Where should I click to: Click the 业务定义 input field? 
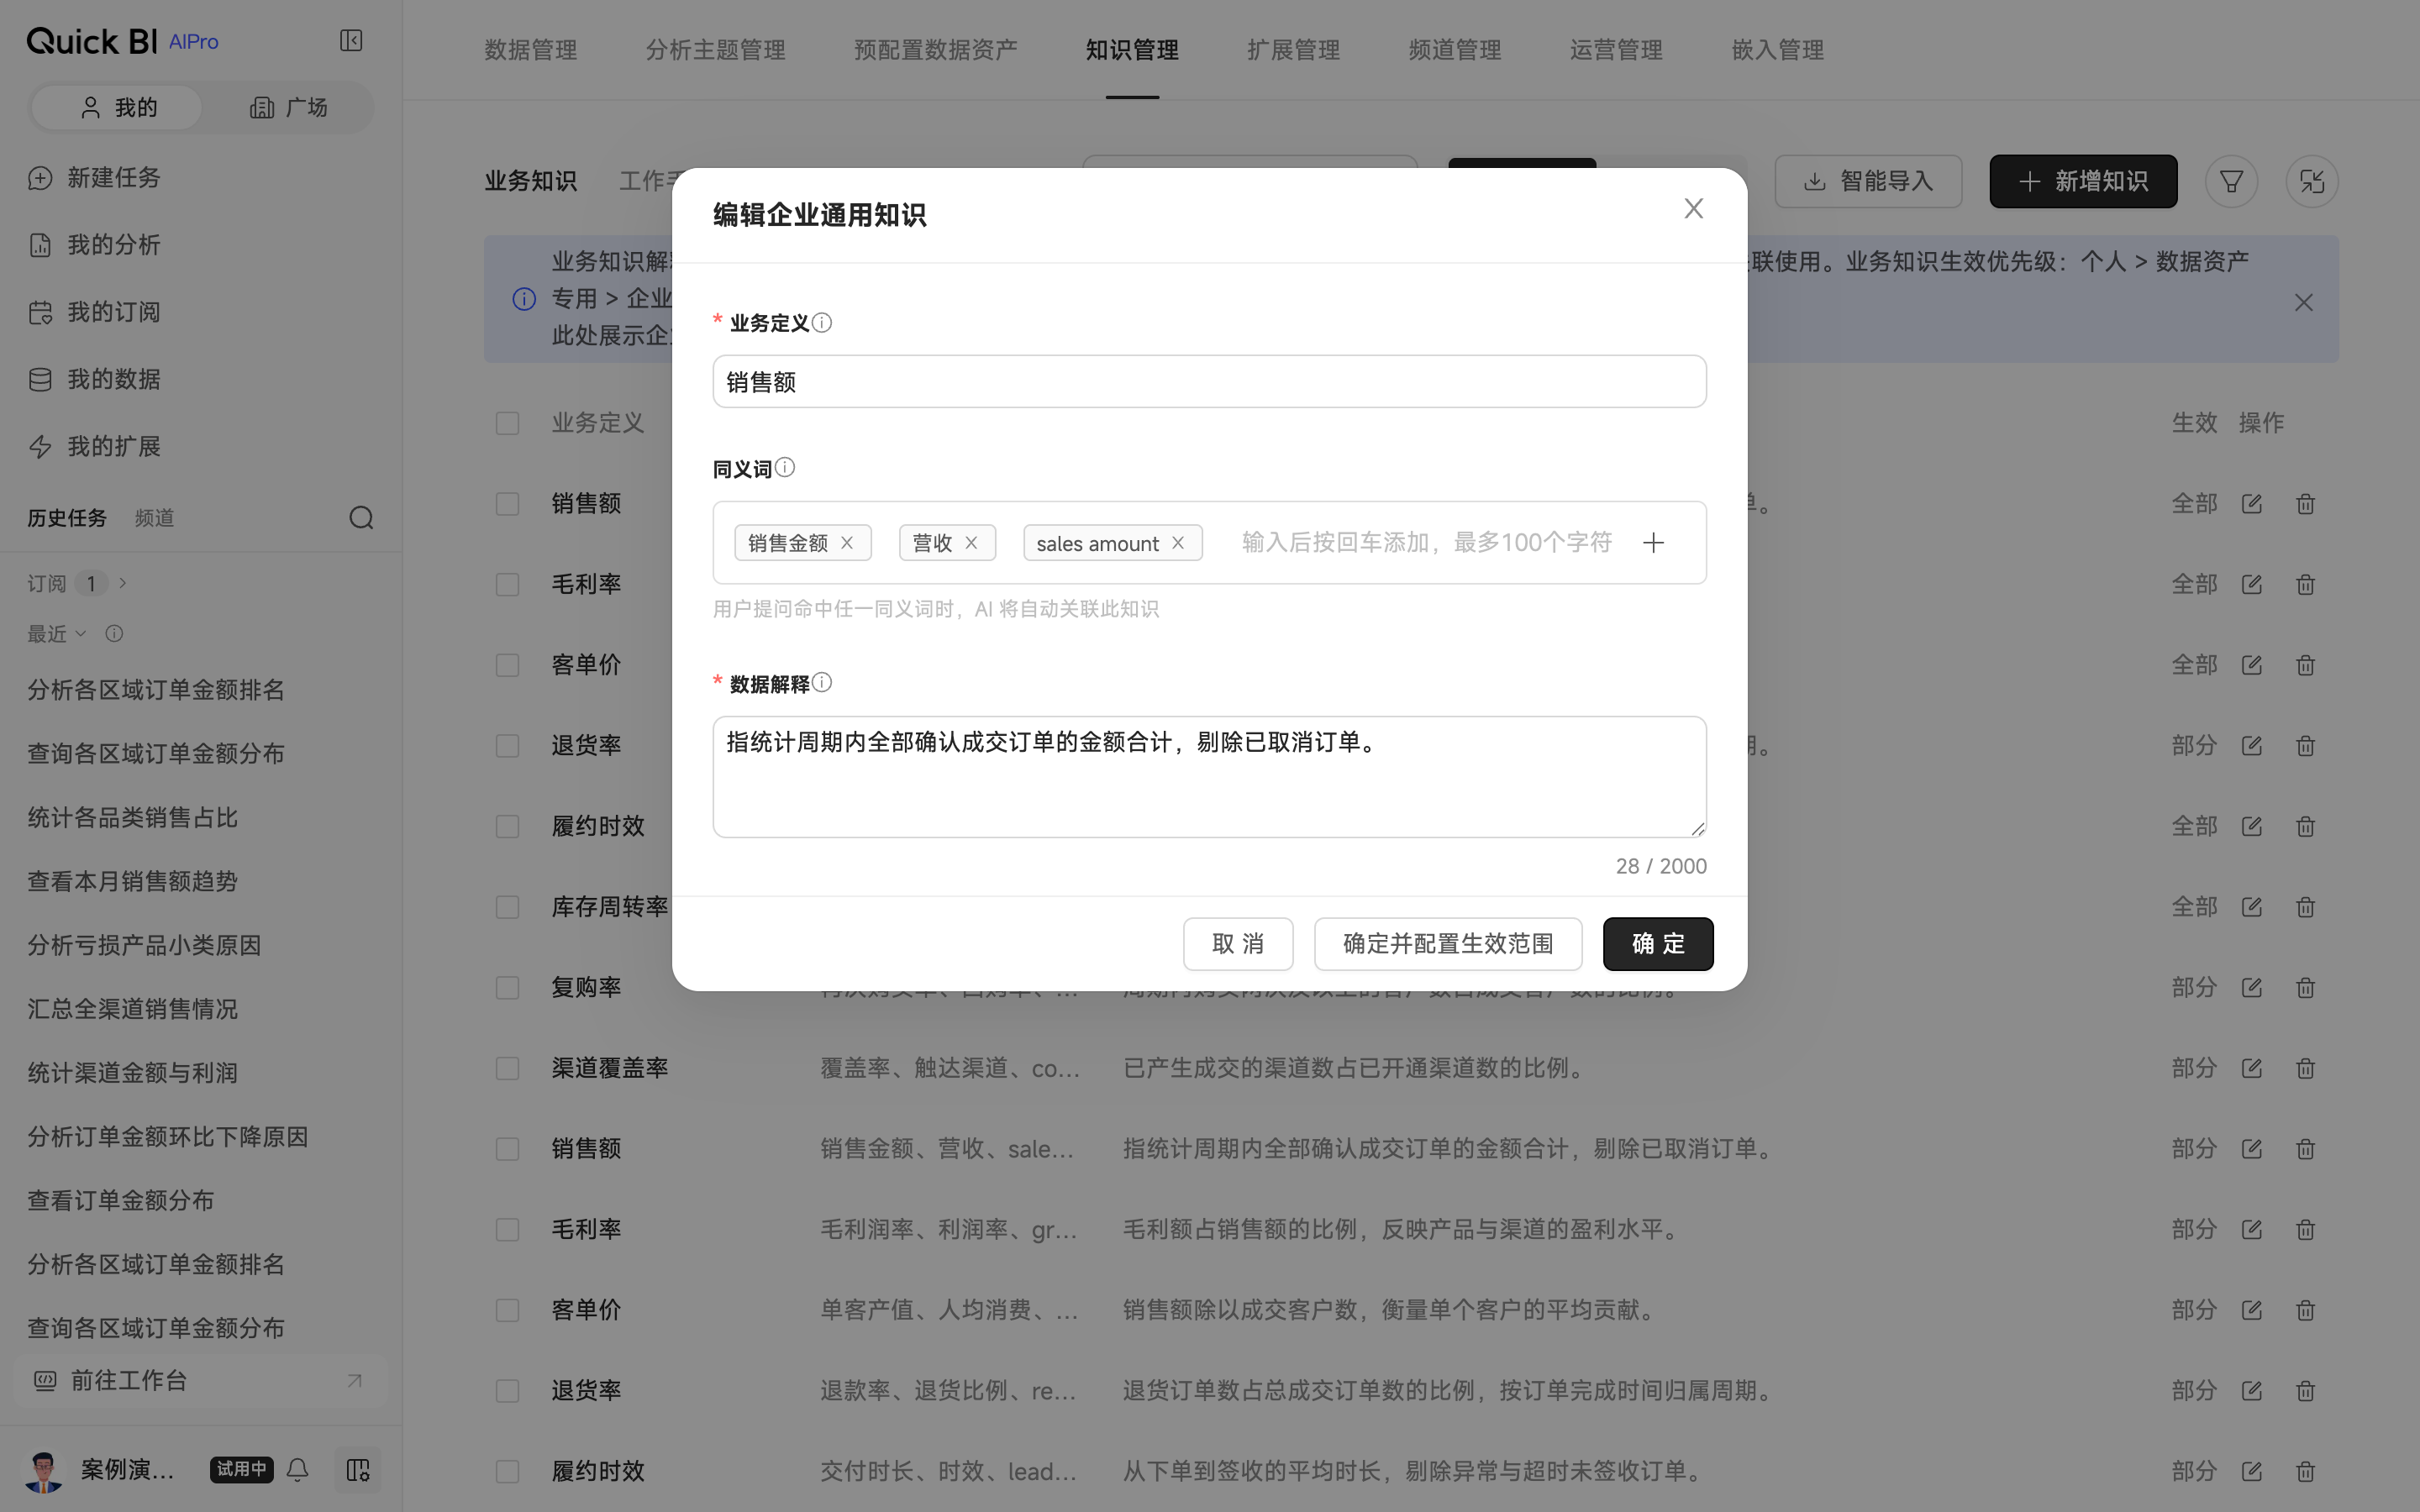(x=1209, y=381)
